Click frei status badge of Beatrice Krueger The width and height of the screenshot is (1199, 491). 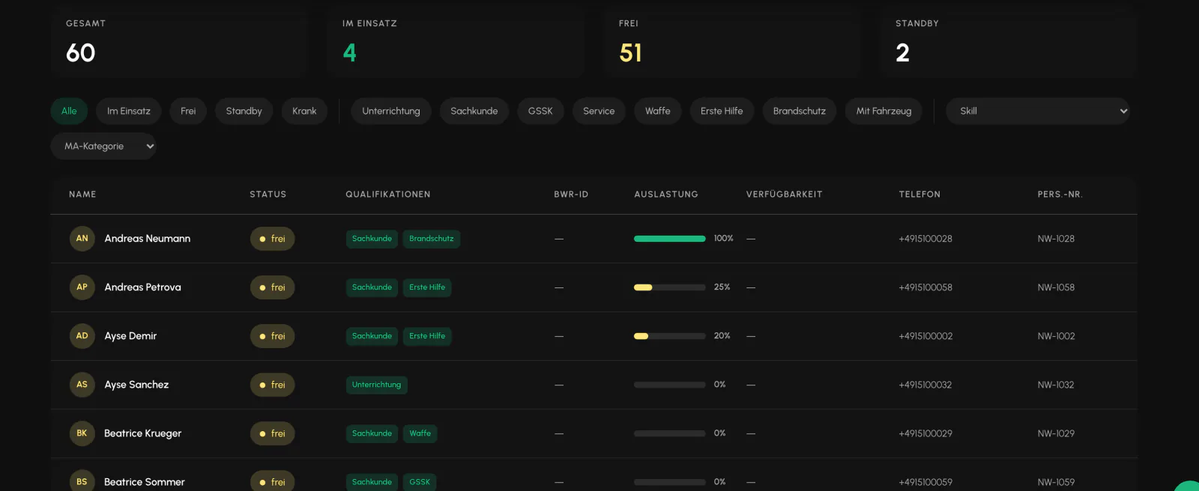(x=273, y=433)
